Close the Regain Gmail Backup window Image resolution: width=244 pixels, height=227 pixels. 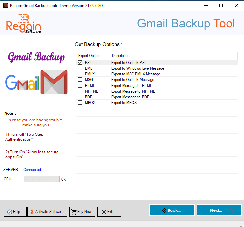(237, 6)
